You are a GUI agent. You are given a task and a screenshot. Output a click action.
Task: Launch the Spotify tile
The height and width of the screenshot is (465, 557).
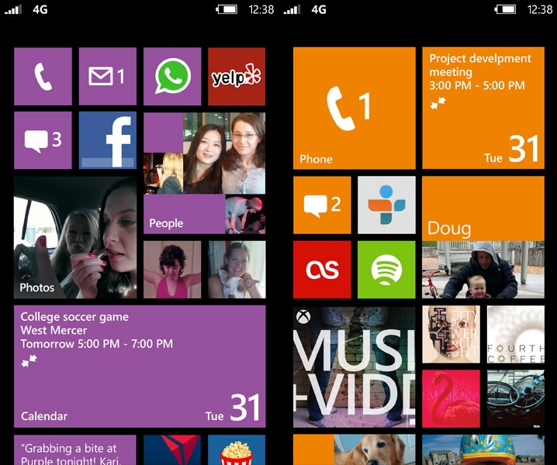point(386,270)
